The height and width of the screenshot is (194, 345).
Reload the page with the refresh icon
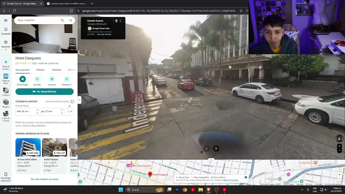(15, 11)
